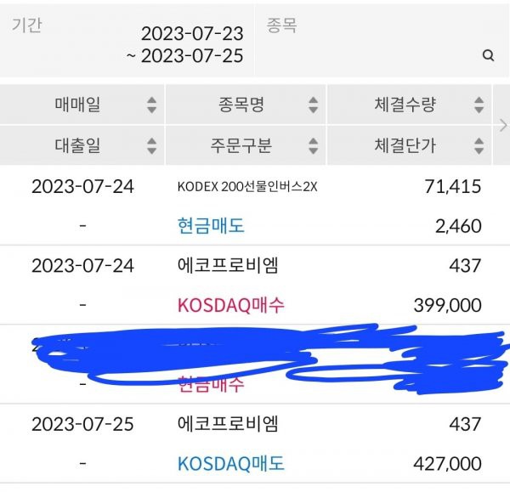Sort by 종목명 column arrows

(x=313, y=105)
